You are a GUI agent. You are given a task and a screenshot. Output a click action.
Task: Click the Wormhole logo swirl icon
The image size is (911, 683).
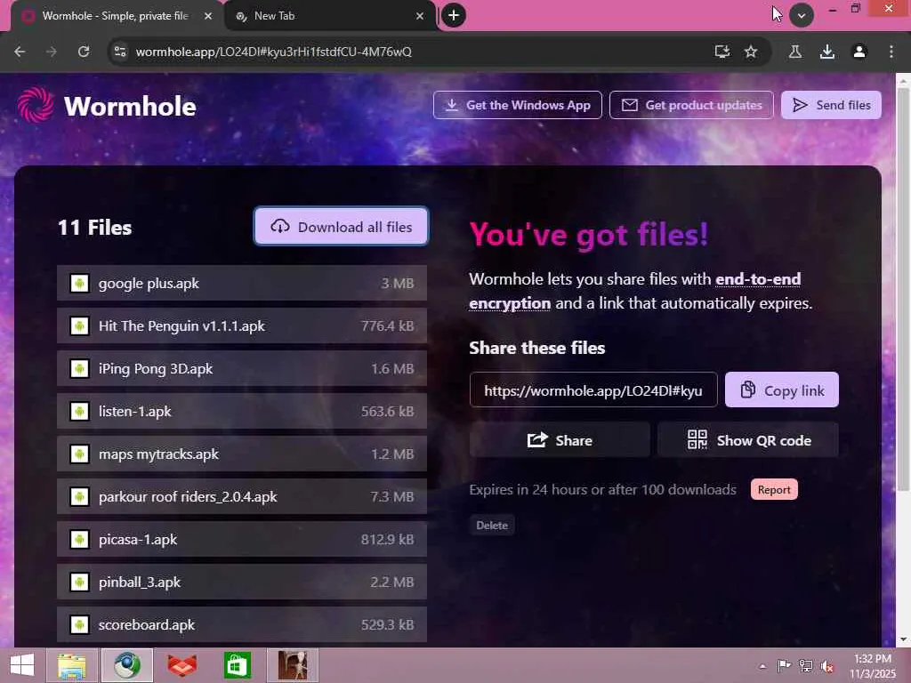[x=36, y=105]
